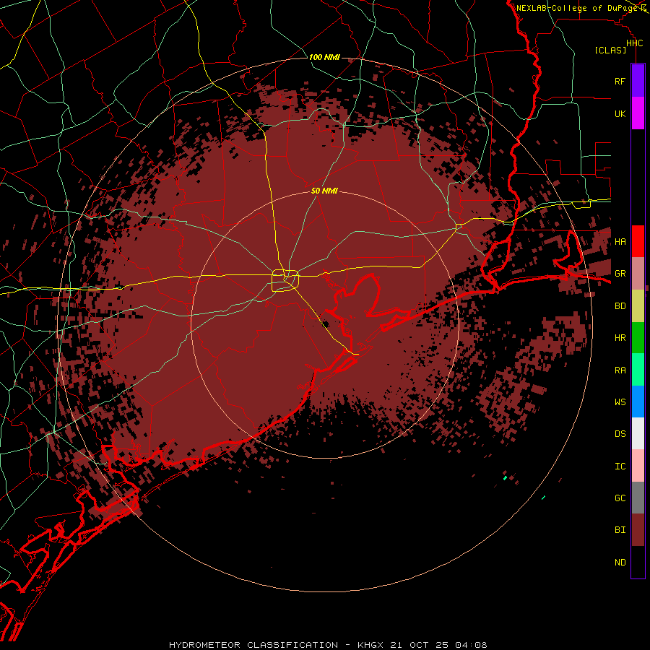Click the HA legend label text
Screen dimensions: 650x650
pos(620,242)
